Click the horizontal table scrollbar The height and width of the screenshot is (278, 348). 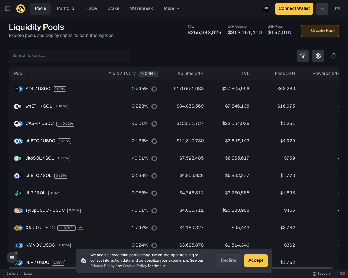(171, 268)
